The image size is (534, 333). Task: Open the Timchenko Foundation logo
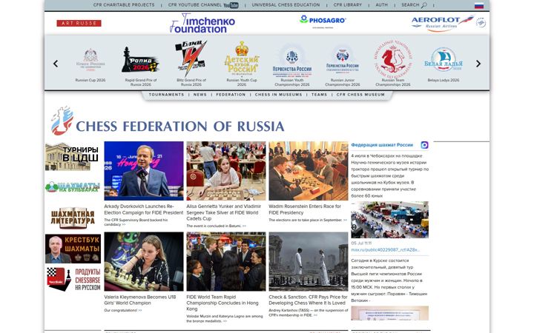click(202, 23)
